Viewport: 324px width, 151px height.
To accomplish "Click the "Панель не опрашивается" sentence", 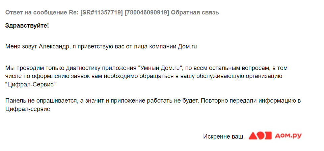I will [x=37, y=101].
